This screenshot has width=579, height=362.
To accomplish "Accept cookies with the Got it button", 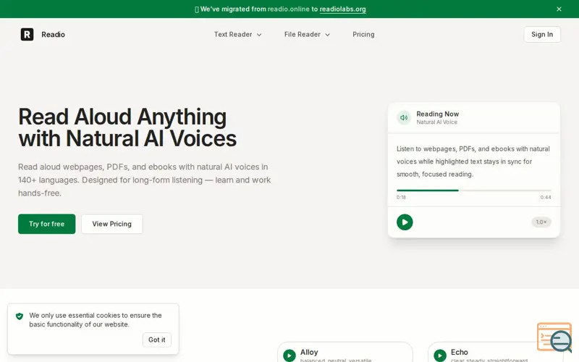I will [156, 340].
